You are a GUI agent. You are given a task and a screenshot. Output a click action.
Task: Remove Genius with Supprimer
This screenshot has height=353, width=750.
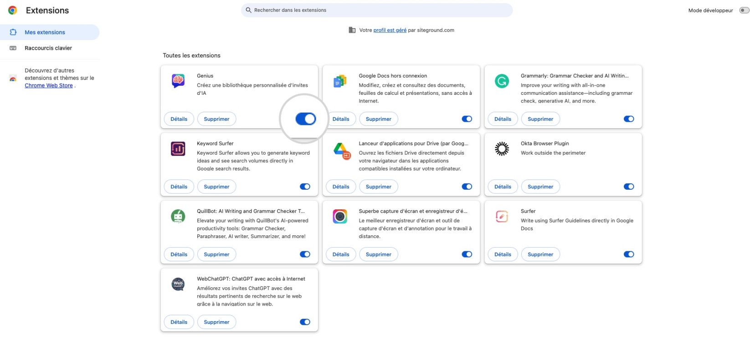(x=216, y=119)
